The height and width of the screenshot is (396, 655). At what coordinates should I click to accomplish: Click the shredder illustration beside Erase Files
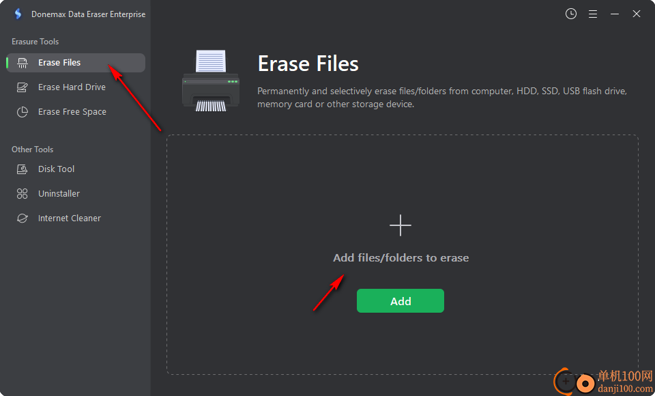point(211,81)
